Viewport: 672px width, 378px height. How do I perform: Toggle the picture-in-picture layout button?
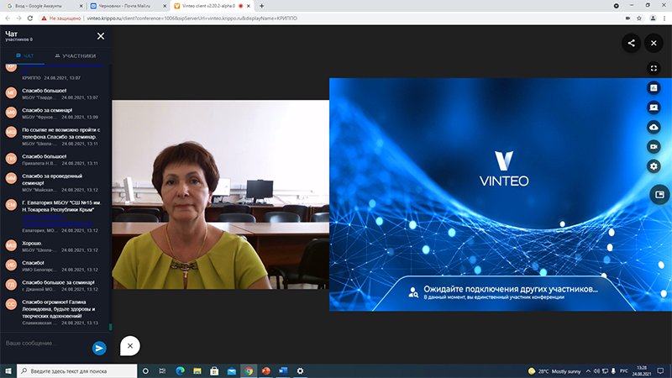pyautogui.click(x=659, y=195)
